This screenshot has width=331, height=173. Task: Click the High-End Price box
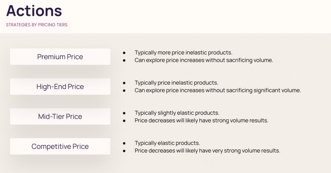pyautogui.click(x=60, y=86)
